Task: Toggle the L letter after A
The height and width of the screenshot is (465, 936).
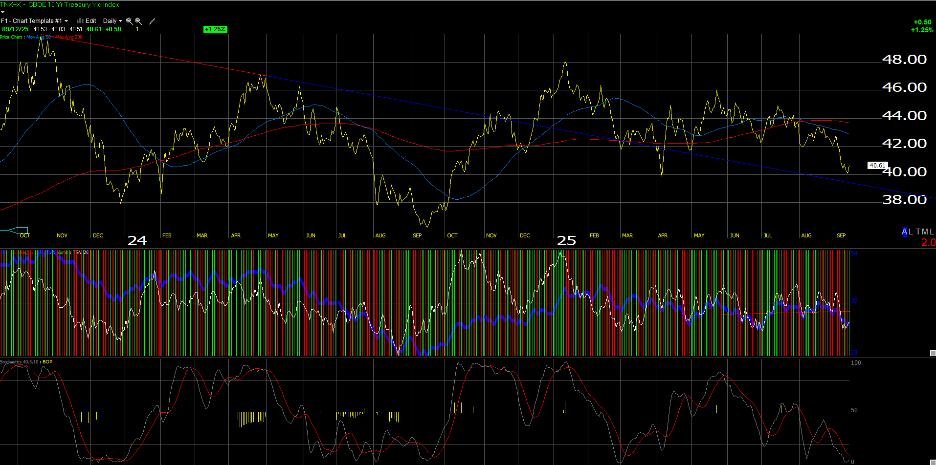Action: (x=911, y=232)
